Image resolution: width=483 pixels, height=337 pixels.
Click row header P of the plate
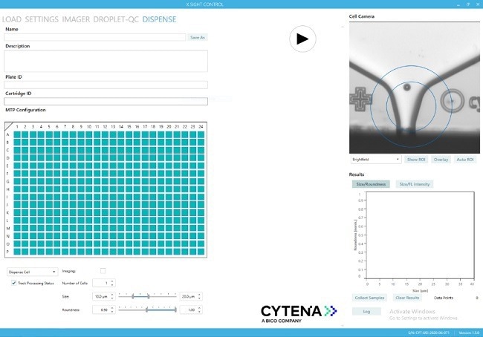tap(8, 252)
